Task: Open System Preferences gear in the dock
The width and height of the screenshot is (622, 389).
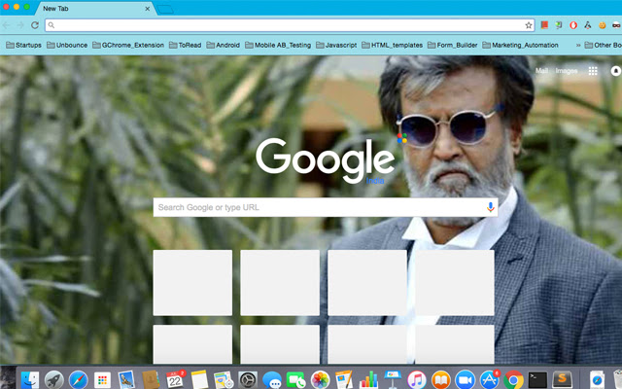Action: 248,380
